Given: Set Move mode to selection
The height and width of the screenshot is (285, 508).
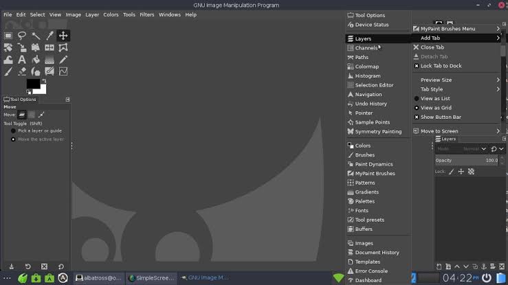Looking at the screenshot, I should [x=32, y=115].
